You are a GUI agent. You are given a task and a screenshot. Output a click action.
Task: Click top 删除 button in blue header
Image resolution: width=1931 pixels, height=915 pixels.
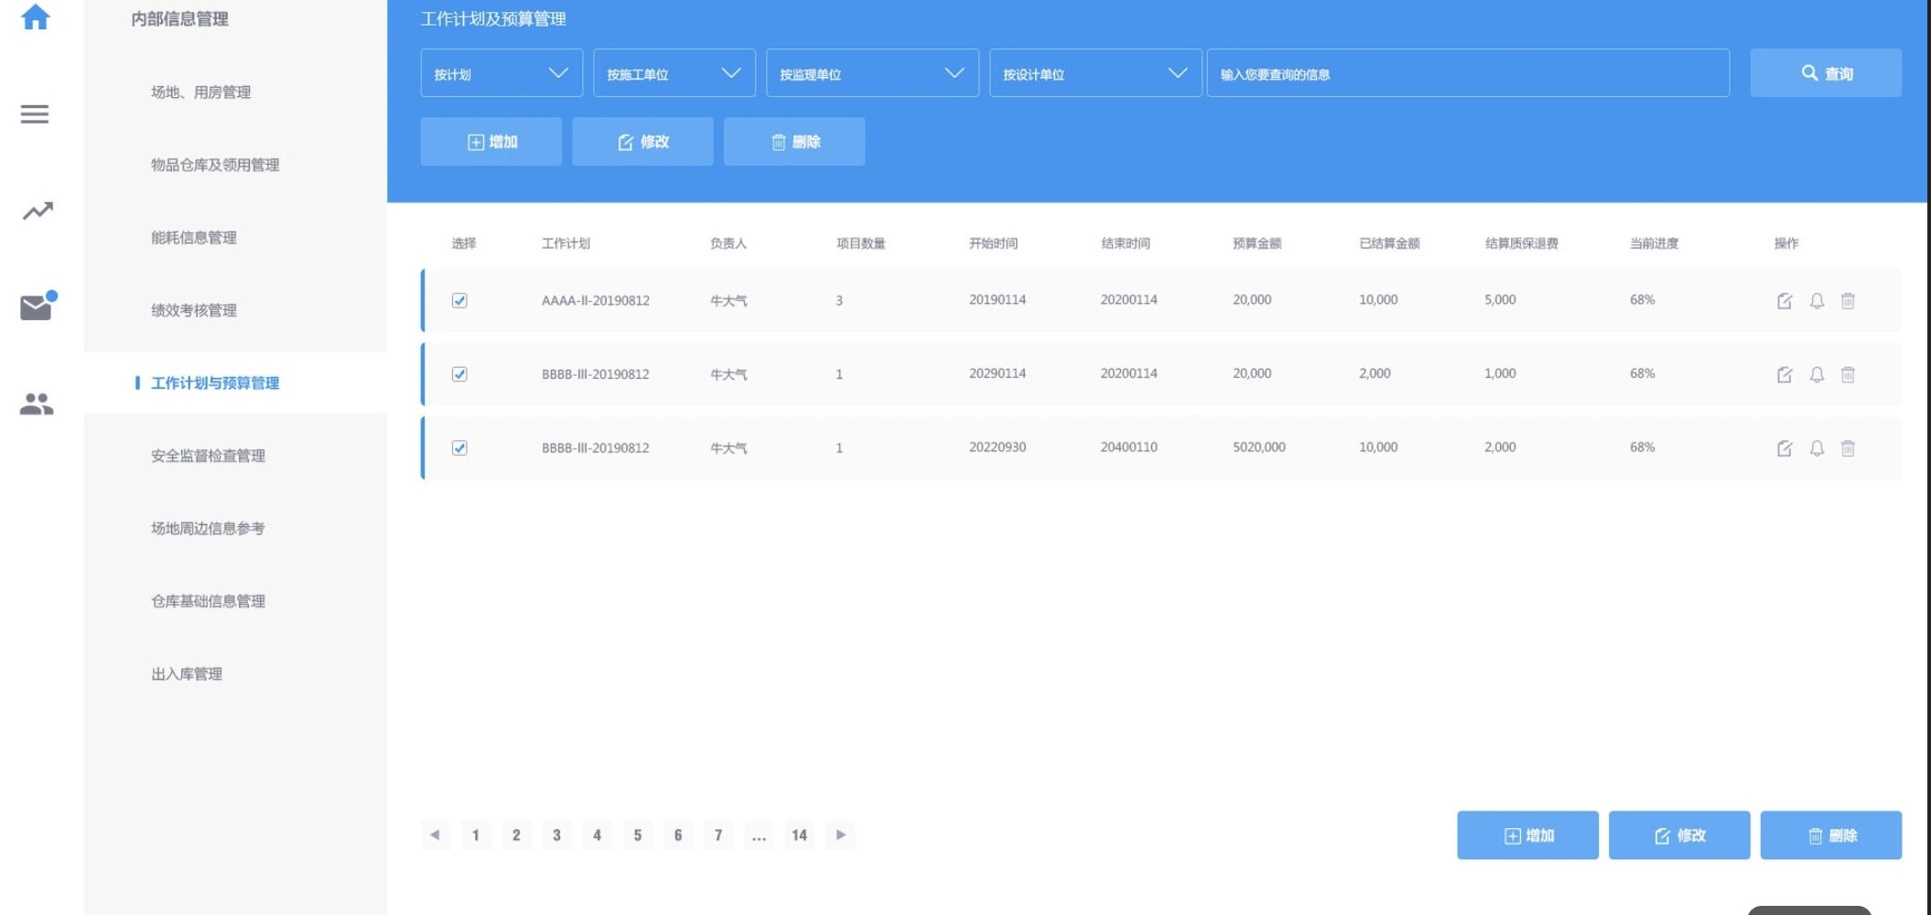[x=794, y=142]
